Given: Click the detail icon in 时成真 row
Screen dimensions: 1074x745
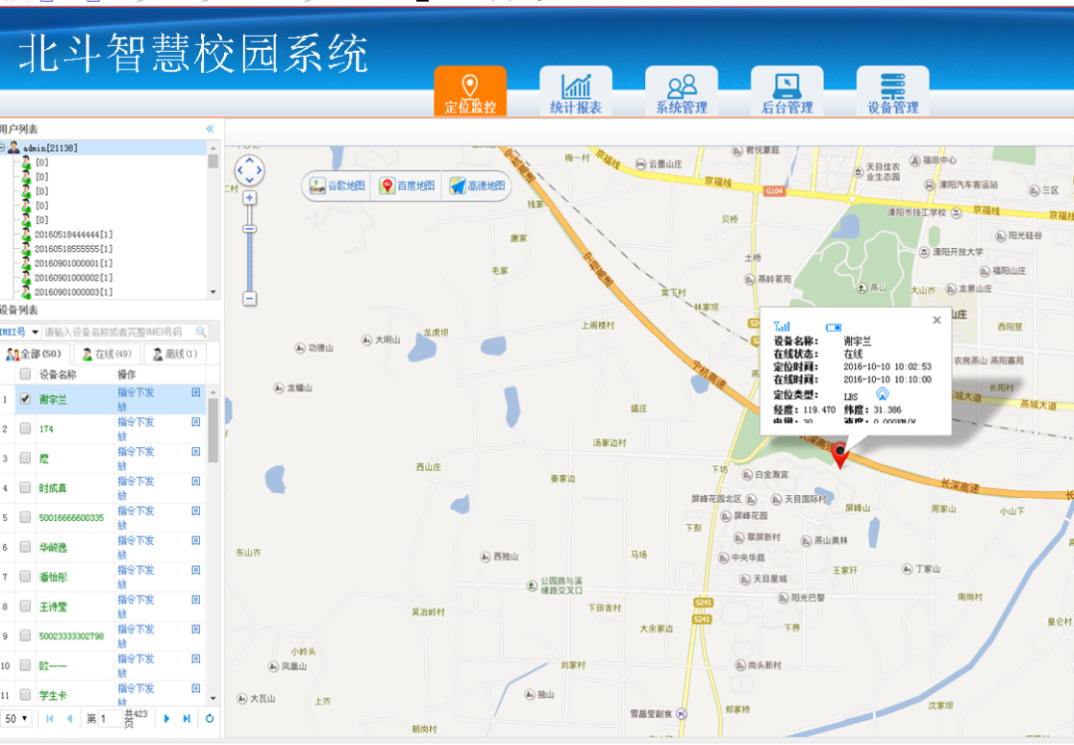Looking at the screenshot, I should coord(196,481).
